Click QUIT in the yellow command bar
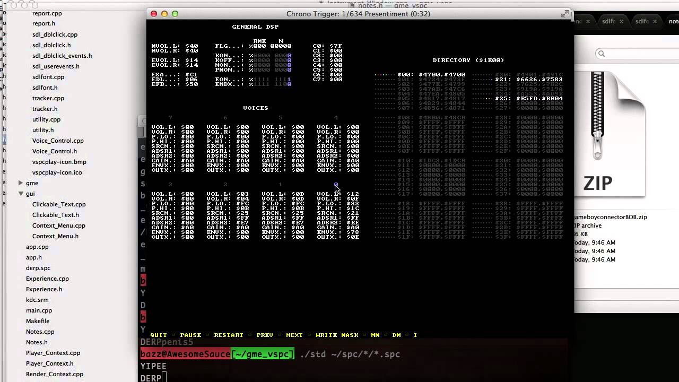Viewport: 679px width, 382px height. coord(159,335)
